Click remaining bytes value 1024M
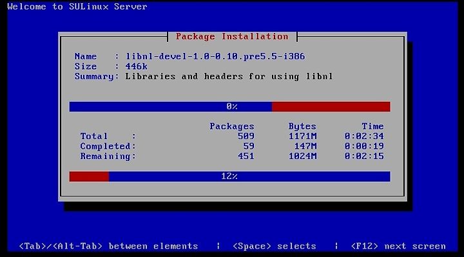 (302, 156)
